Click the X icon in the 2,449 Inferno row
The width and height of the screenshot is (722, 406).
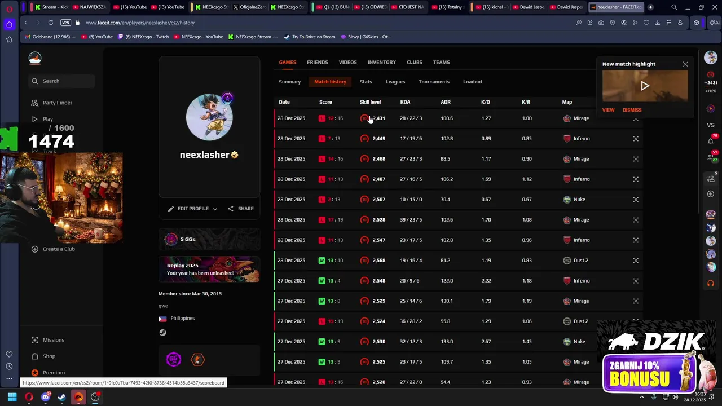click(x=636, y=139)
